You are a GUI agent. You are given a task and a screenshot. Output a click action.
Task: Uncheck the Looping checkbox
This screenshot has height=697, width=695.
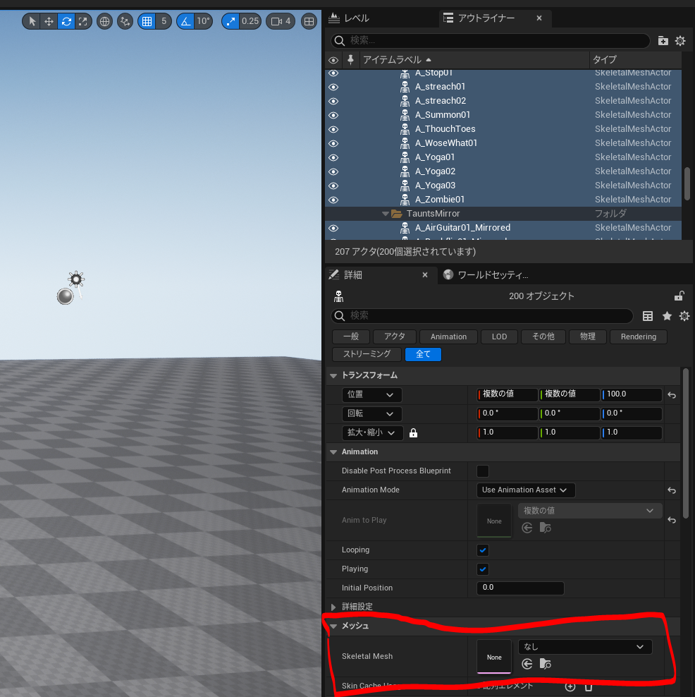[x=482, y=550]
